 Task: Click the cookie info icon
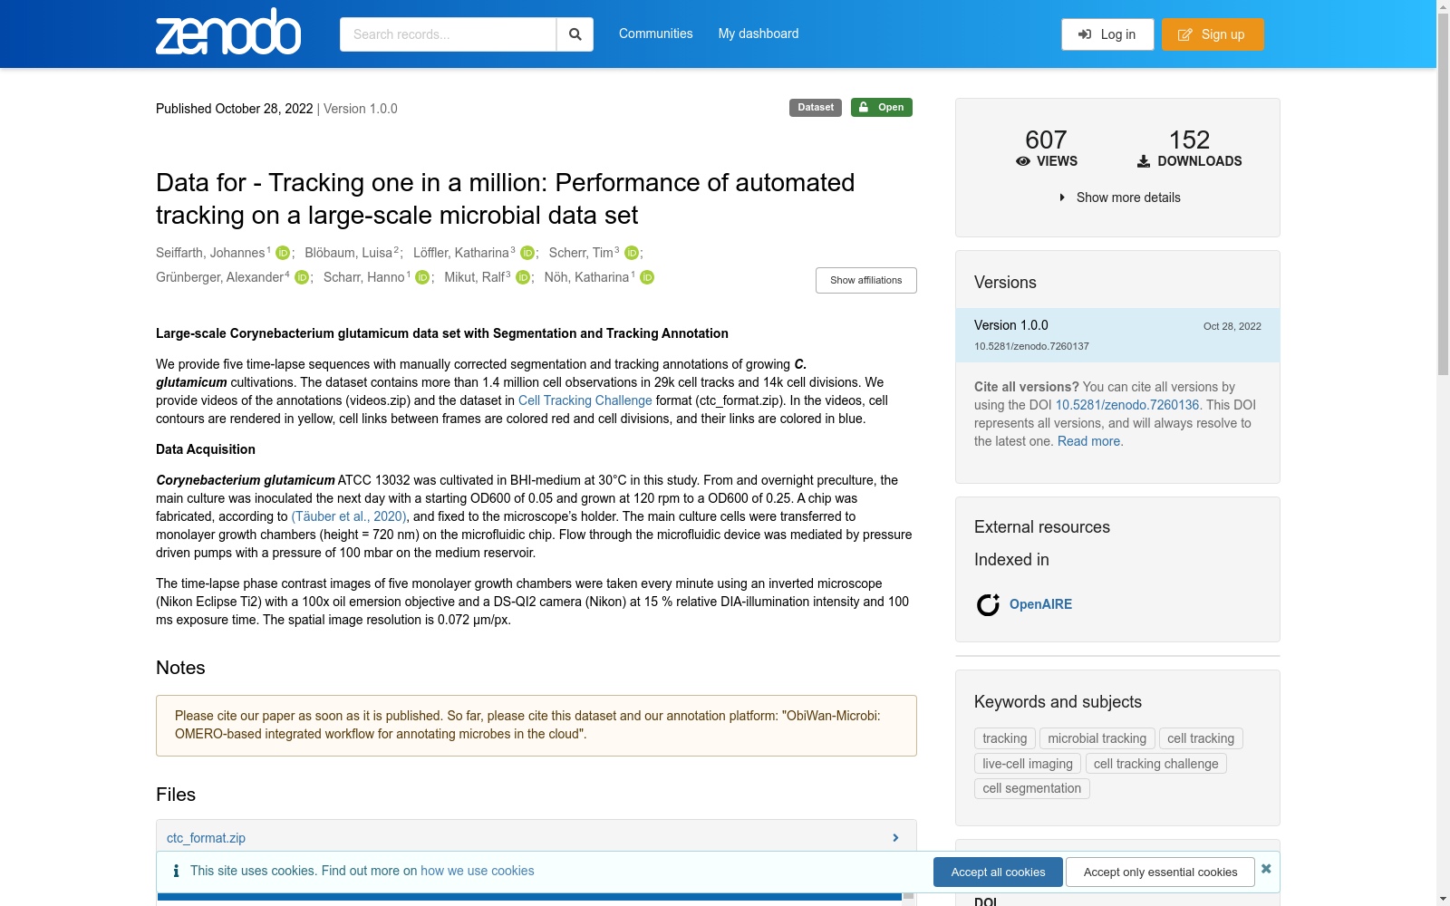[176, 871]
